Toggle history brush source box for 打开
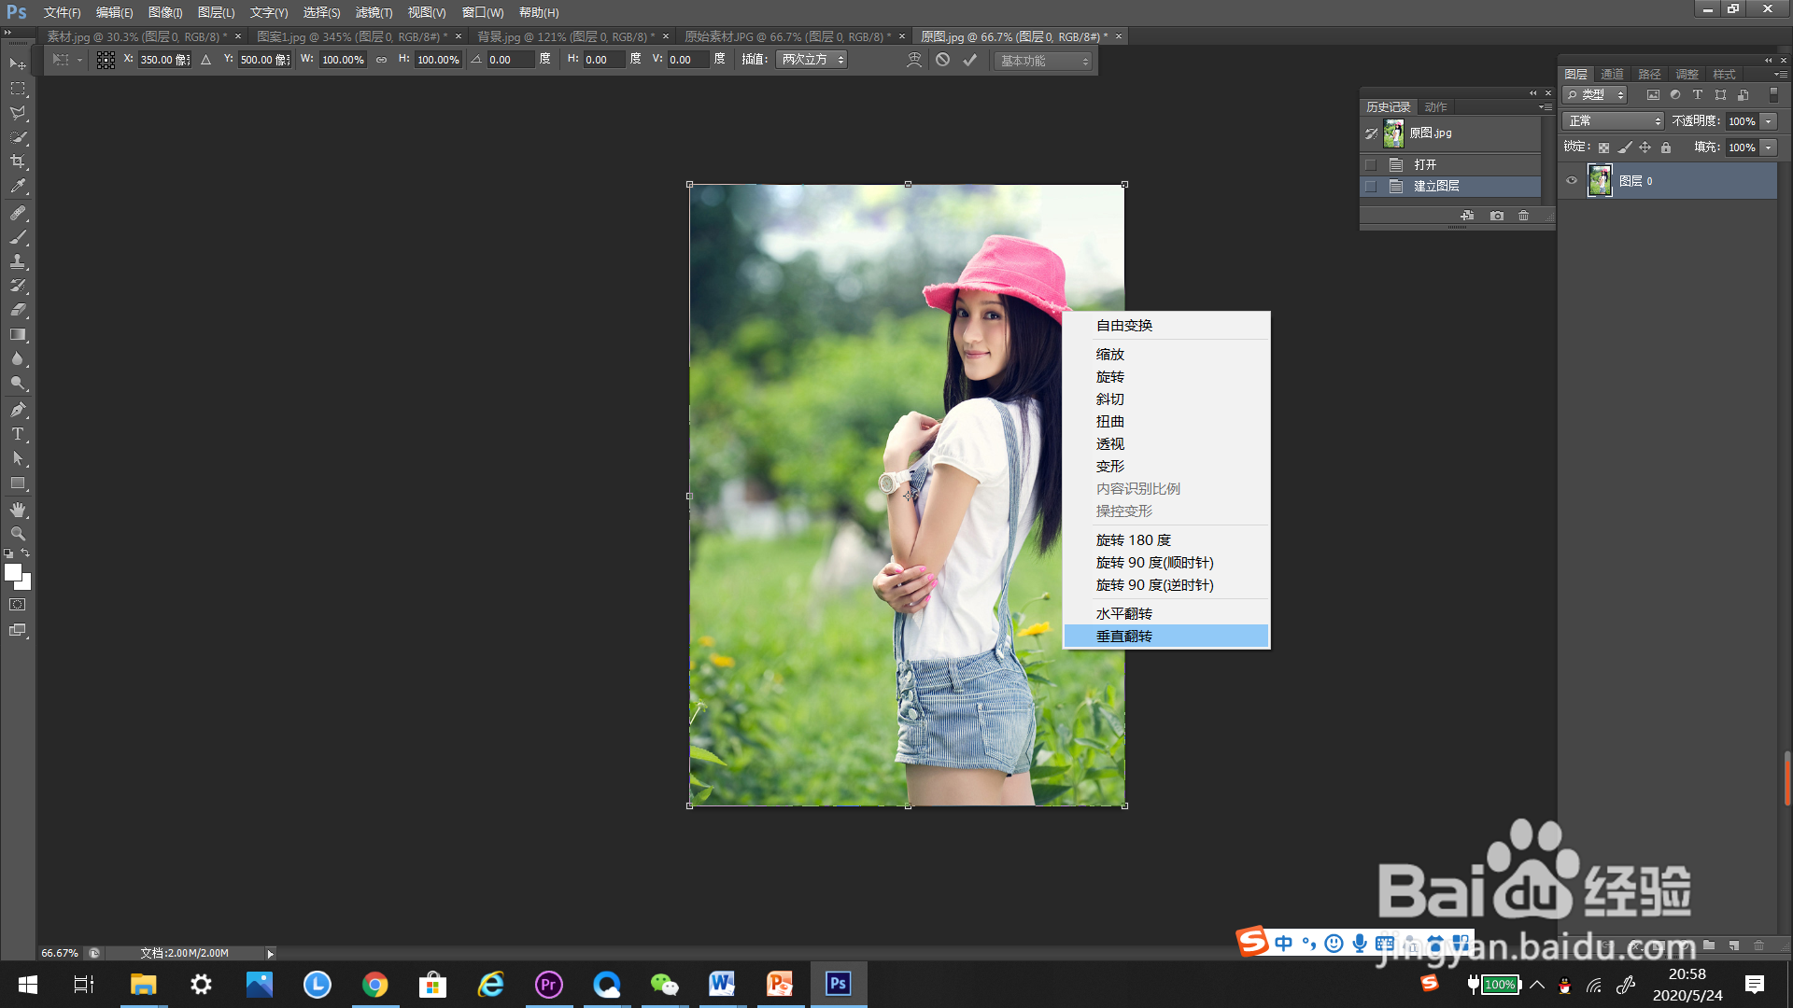 click(1371, 164)
